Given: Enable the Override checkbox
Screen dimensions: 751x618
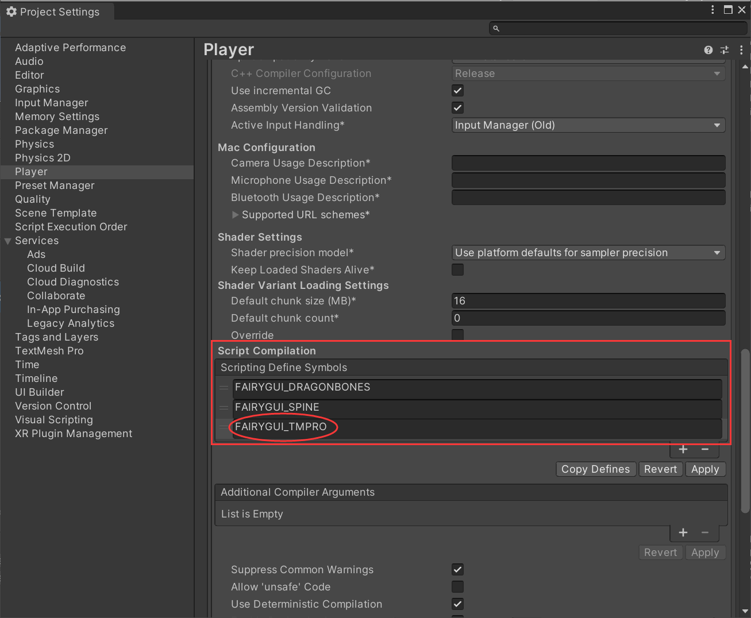Looking at the screenshot, I should [x=457, y=335].
